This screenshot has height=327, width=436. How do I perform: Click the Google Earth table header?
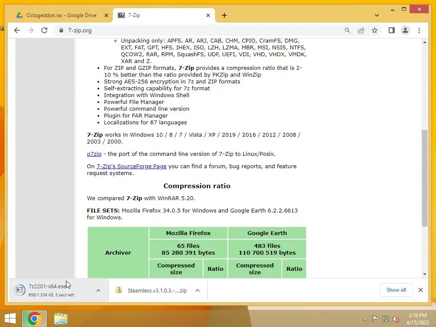click(x=267, y=233)
